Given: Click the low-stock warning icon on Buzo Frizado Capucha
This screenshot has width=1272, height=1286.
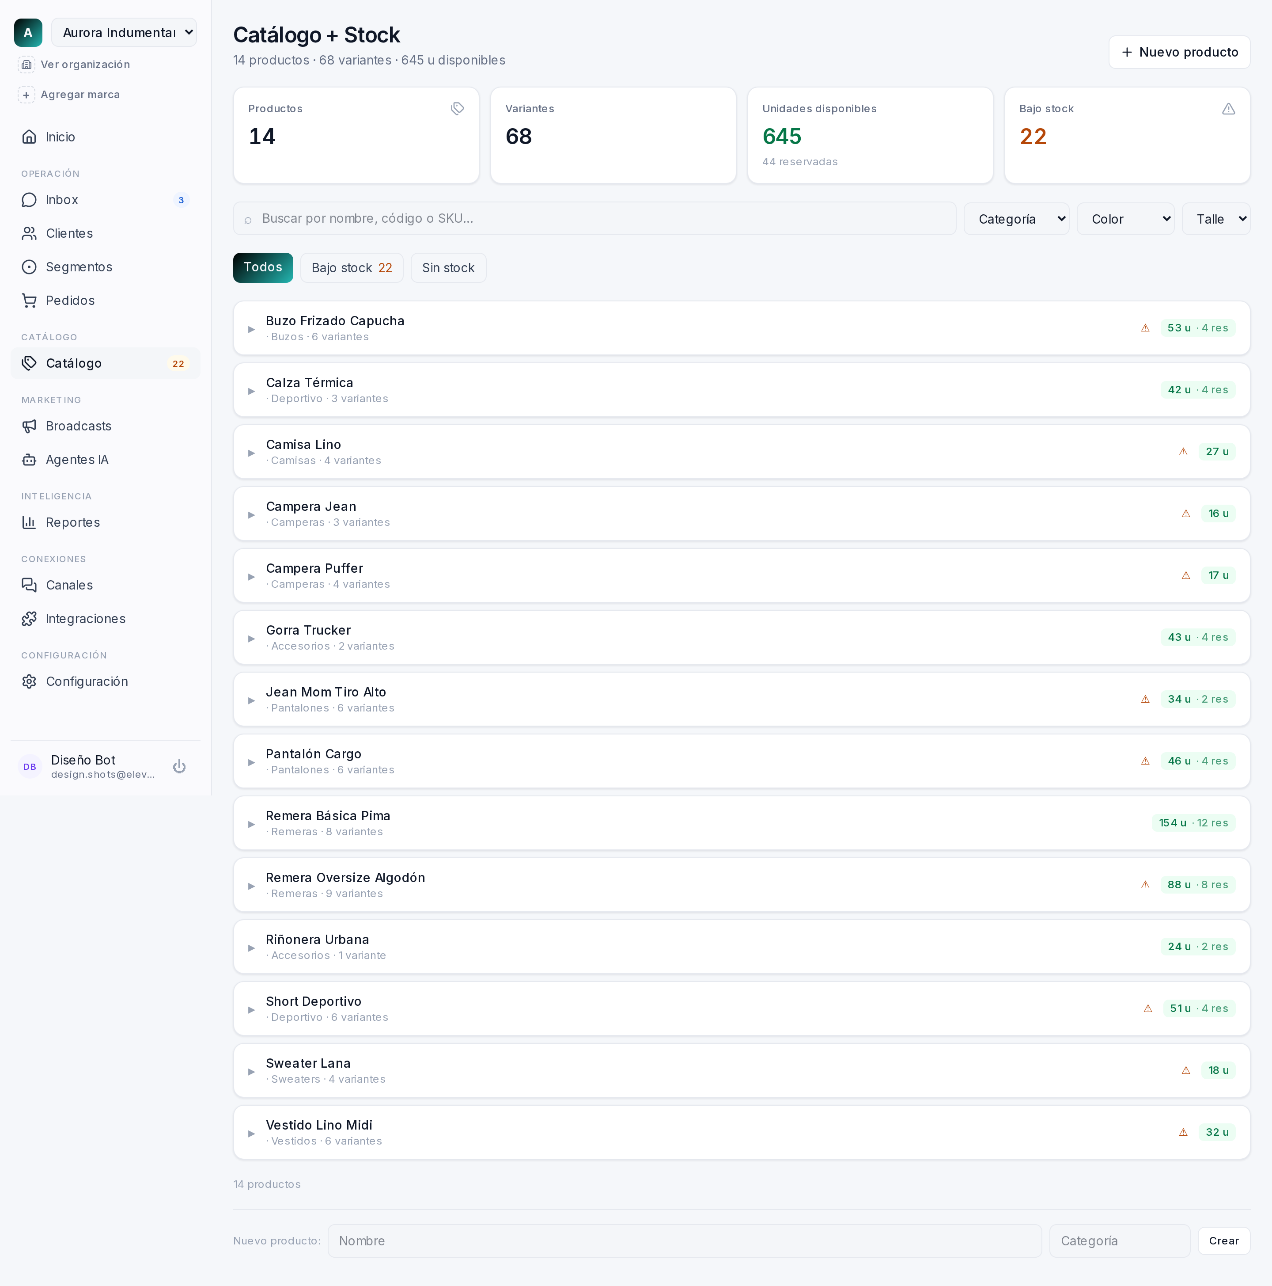Looking at the screenshot, I should pyautogui.click(x=1145, y=328).
